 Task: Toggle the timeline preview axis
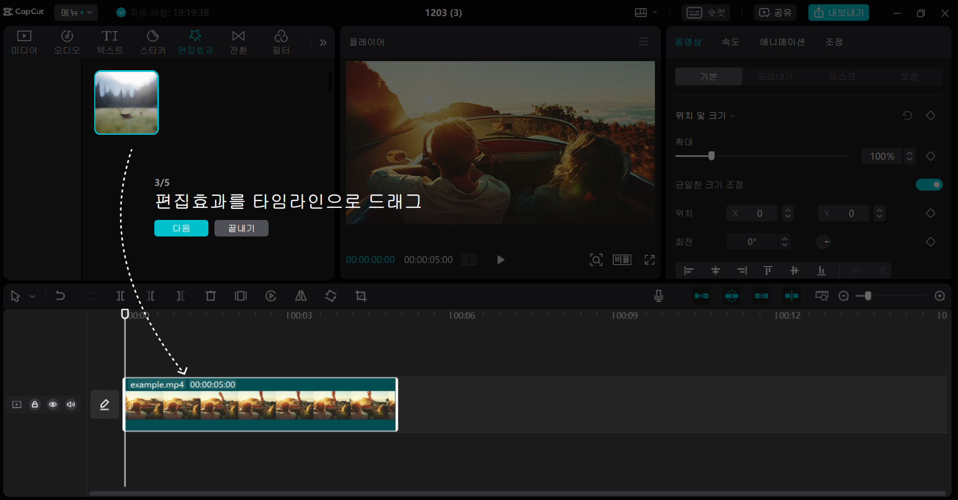click(x=792, y=296)
